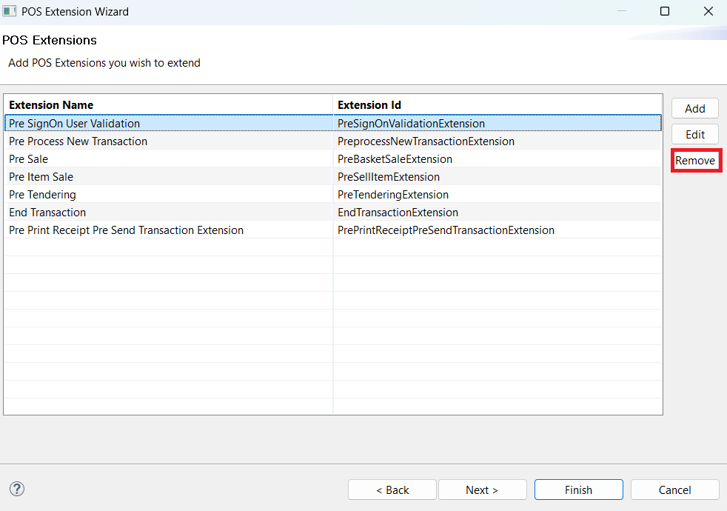Remove the selected extension
The height and width of the screenshot is (511, 727).
(695, 160)
